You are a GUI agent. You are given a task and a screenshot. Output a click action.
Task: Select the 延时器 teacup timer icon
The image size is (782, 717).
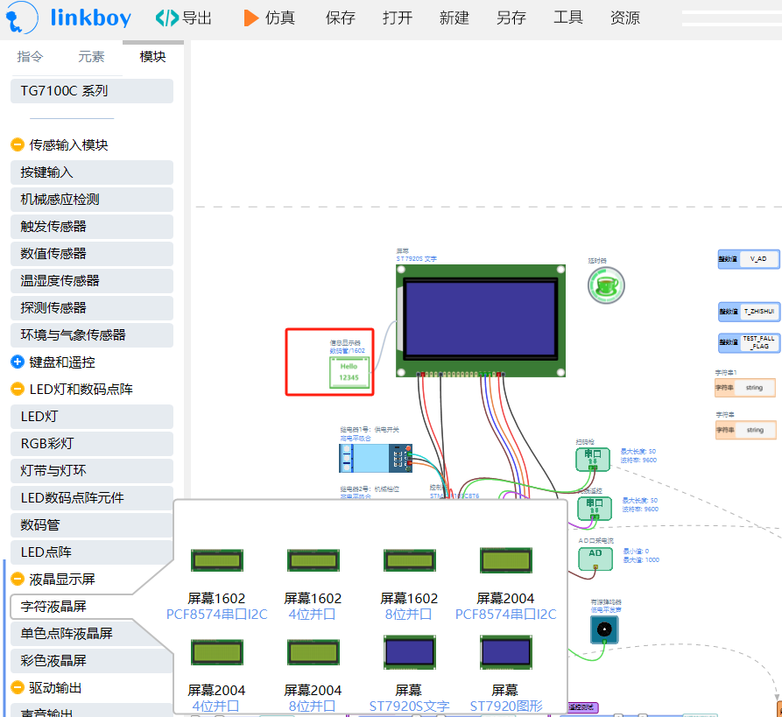click(606, 285)
